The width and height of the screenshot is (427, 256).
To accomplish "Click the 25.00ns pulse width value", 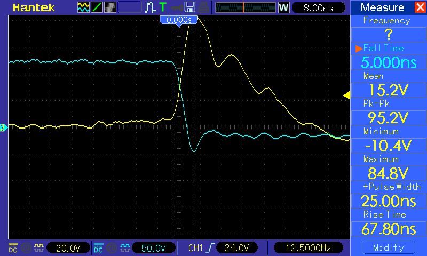I will (x=389, y=201).
